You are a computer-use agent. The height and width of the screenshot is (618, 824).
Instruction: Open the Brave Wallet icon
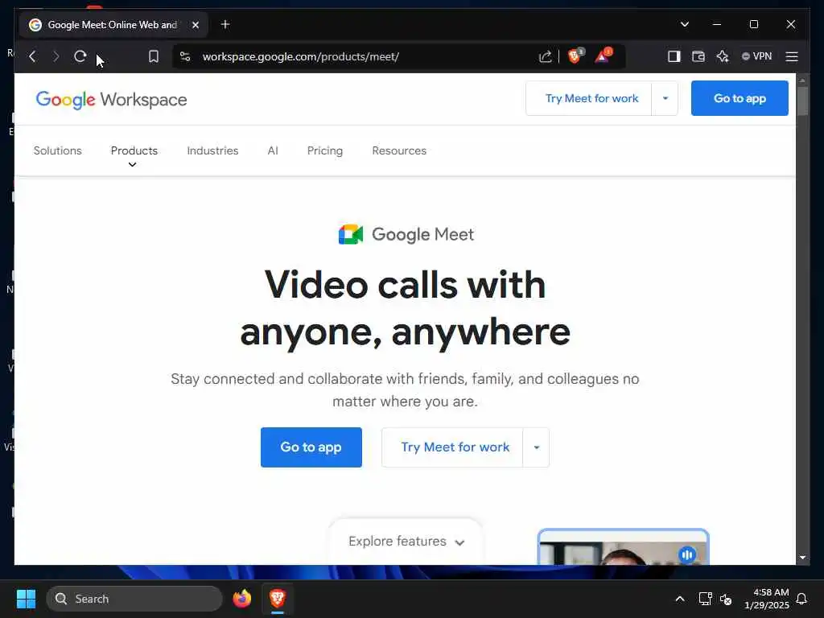[x=698, y=56]
